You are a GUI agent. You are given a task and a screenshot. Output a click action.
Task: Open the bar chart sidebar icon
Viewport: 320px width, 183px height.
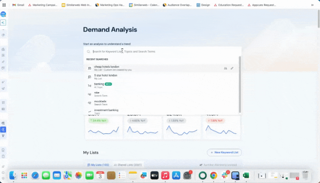(3, 49)
